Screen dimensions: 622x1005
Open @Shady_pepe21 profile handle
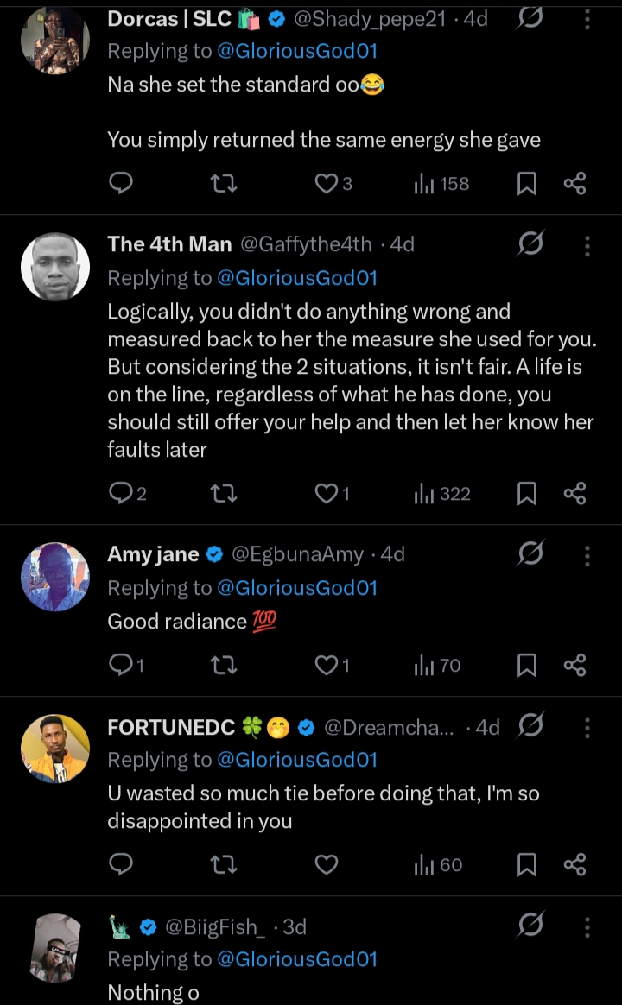point(370,19)
